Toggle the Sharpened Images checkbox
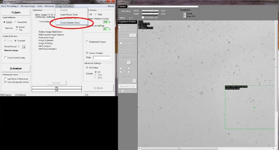 click(87, 42)
